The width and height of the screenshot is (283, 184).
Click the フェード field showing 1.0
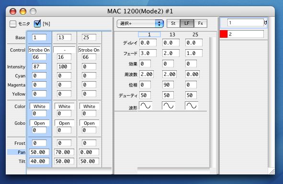pyautogui.click(x=194, y=54)
